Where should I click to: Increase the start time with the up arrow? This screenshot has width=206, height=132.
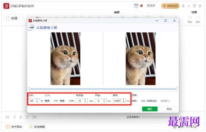tap(104, 100)
